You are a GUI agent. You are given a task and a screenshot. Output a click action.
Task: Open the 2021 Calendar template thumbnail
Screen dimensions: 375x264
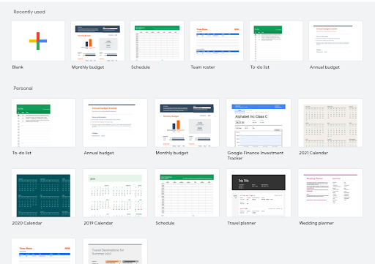pos(330,123)
